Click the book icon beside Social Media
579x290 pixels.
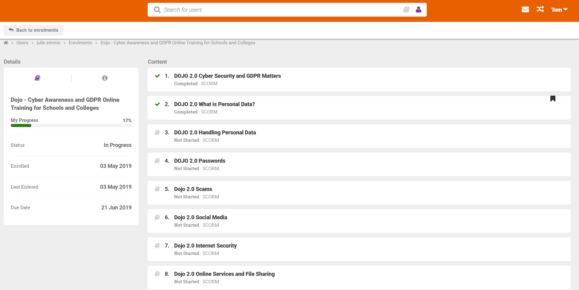tap(157, 217)
